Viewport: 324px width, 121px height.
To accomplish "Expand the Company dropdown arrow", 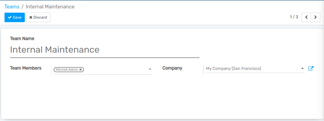I will click(302, 68).
